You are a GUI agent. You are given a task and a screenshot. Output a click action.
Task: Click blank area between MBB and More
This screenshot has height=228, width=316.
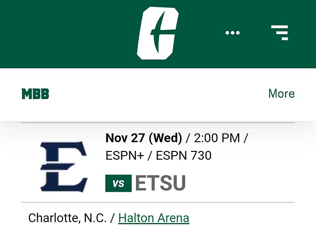coord(158,94)
